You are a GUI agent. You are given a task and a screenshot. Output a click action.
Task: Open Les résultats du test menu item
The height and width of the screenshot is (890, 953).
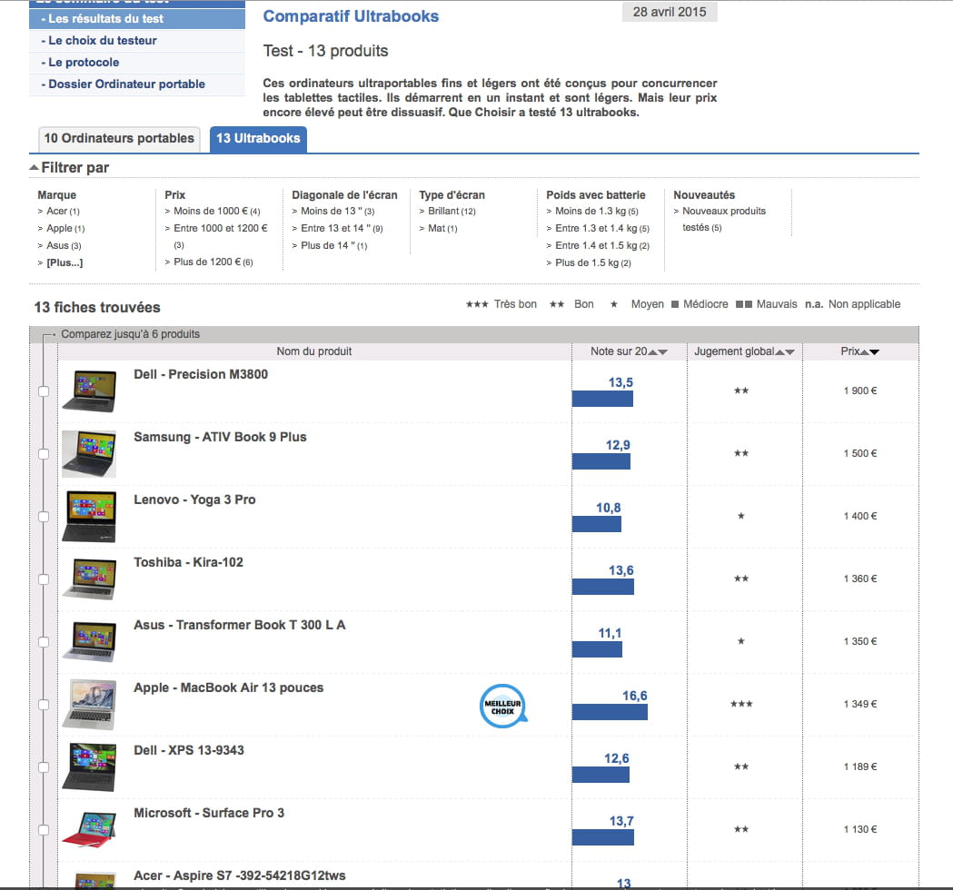pos(137,19)
